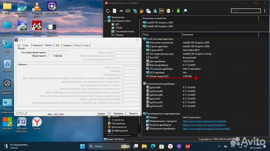Select CPUID item in the AIDA64 tree
The width and height of the screenshot is (270, 151).
pos(119,28)
